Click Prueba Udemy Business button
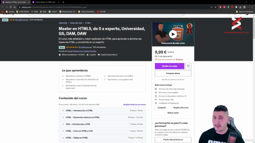 (x=173, y=139)
